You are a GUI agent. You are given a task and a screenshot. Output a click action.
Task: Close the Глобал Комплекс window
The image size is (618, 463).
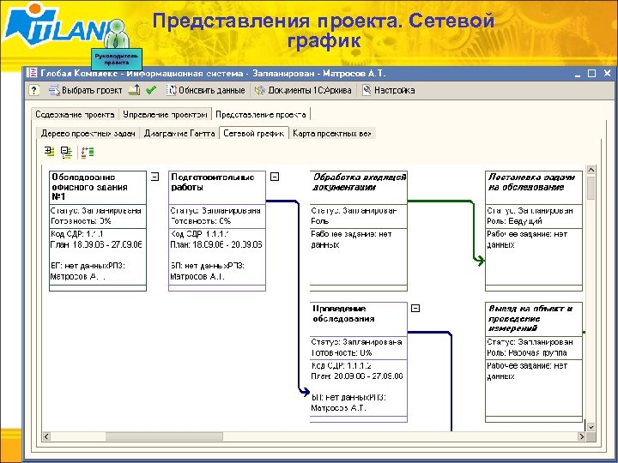pyautogui.click(x=608, y=73)
